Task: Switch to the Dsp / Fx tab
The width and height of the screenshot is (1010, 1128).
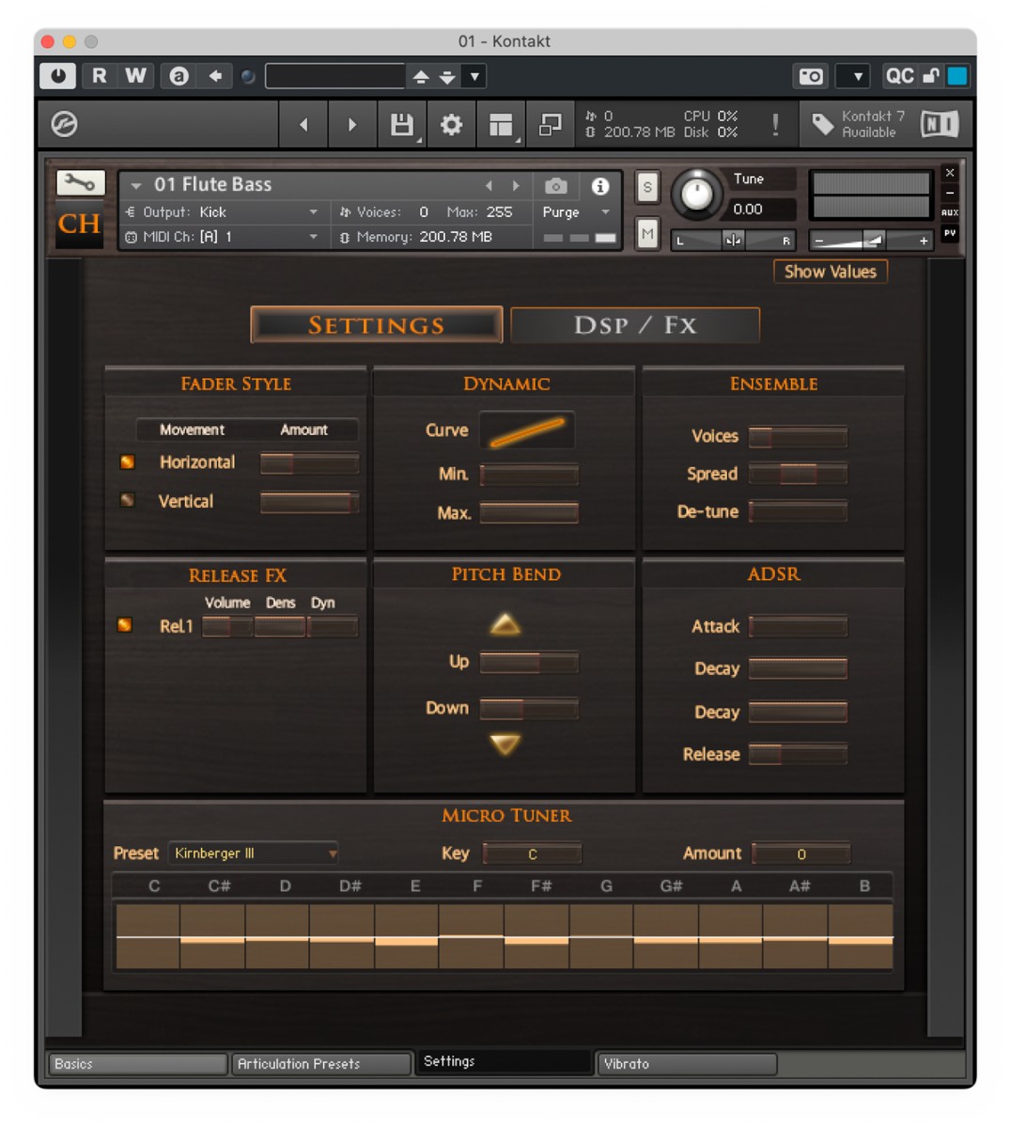Action: coord(635,325)
